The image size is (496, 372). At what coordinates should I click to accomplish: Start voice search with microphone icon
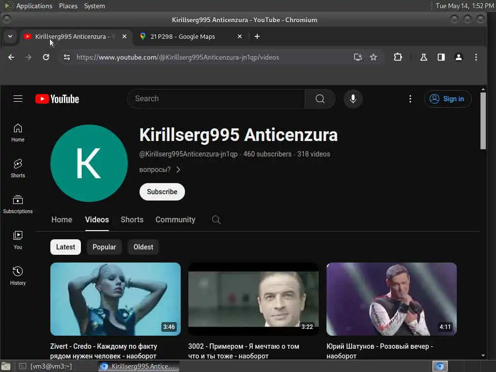click(353, 99)
